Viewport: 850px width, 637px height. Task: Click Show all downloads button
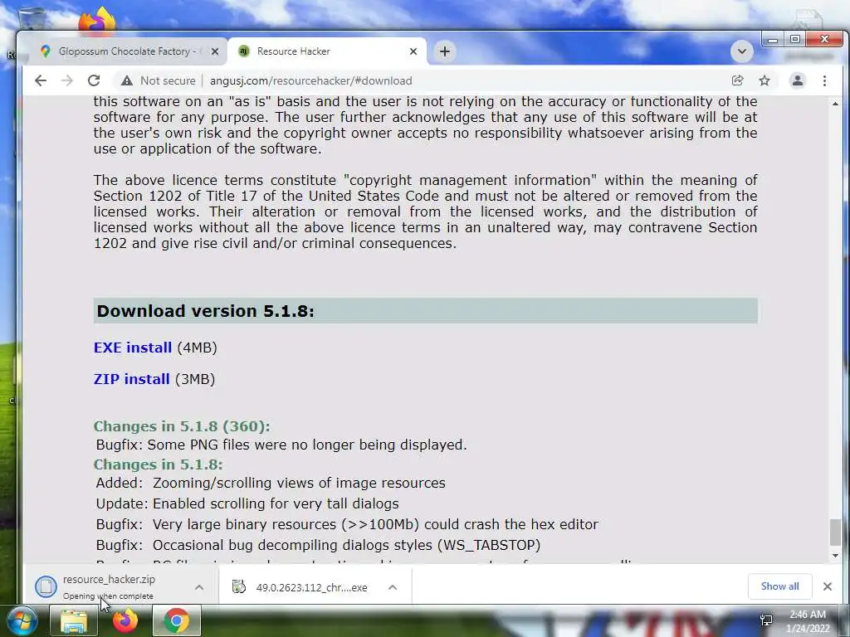pos(779,586)
